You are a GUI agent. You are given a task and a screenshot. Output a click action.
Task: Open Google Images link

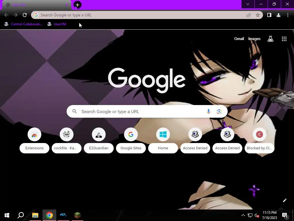point(254,39)
